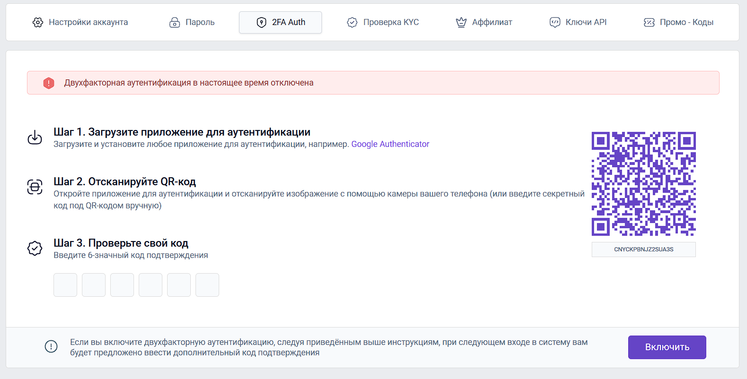This screenshot has height=379, width=747.
Task: Focus the first verification code digit box
Action: pos(65,285)
